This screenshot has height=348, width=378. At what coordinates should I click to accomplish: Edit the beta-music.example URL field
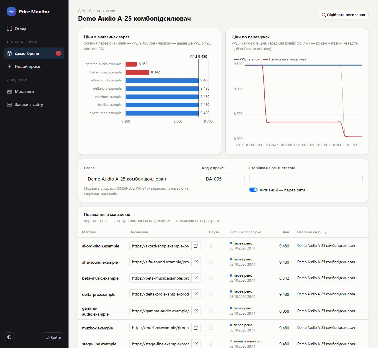pyautogui.click(x=160, y=278)
